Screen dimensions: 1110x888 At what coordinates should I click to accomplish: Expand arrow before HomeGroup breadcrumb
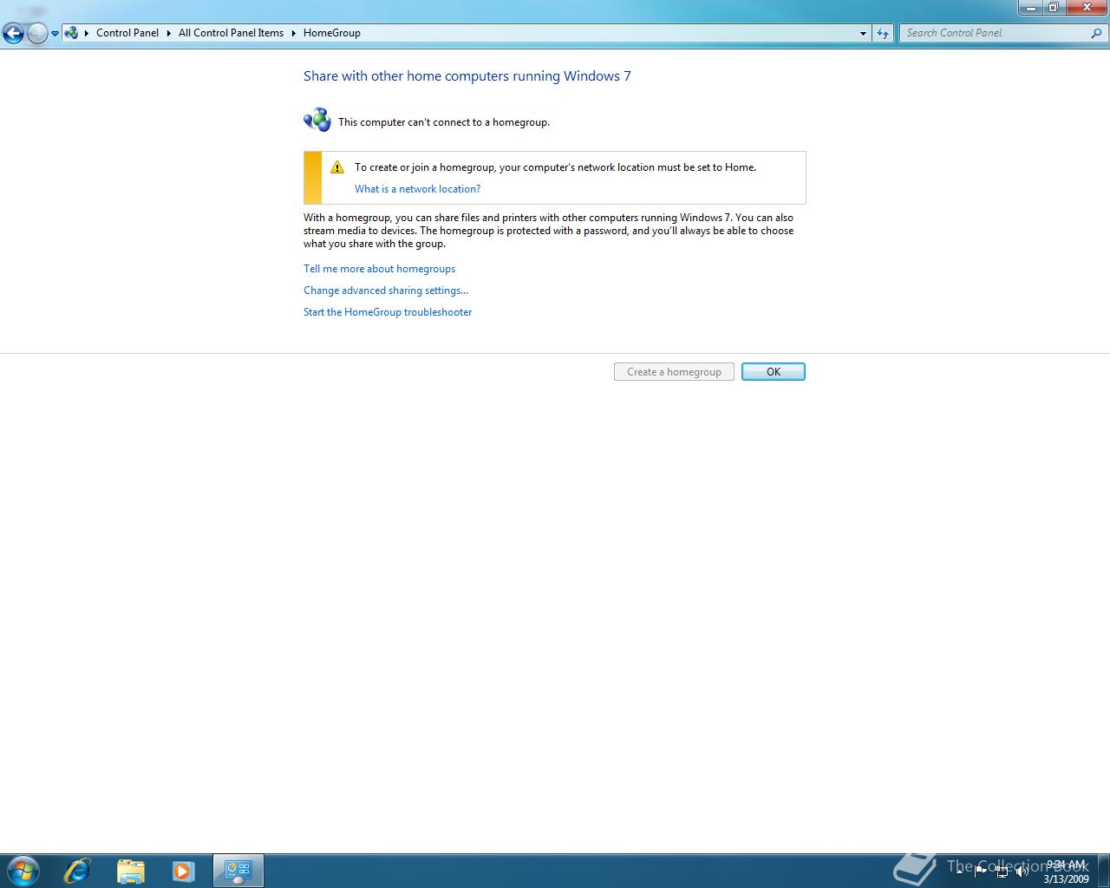click(x=294, y=33)
